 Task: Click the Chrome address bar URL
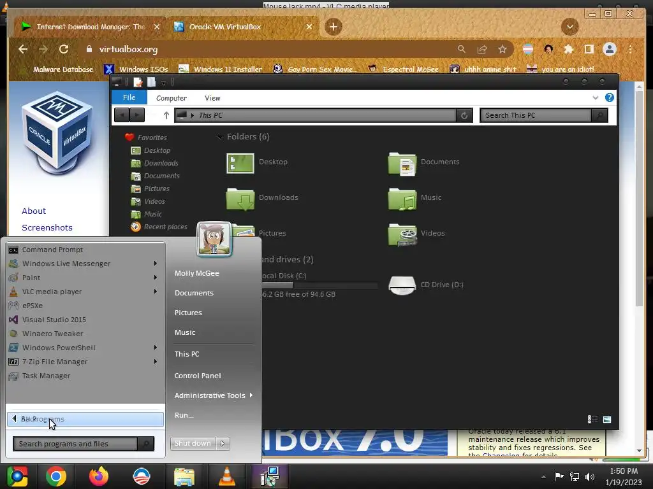128,50
